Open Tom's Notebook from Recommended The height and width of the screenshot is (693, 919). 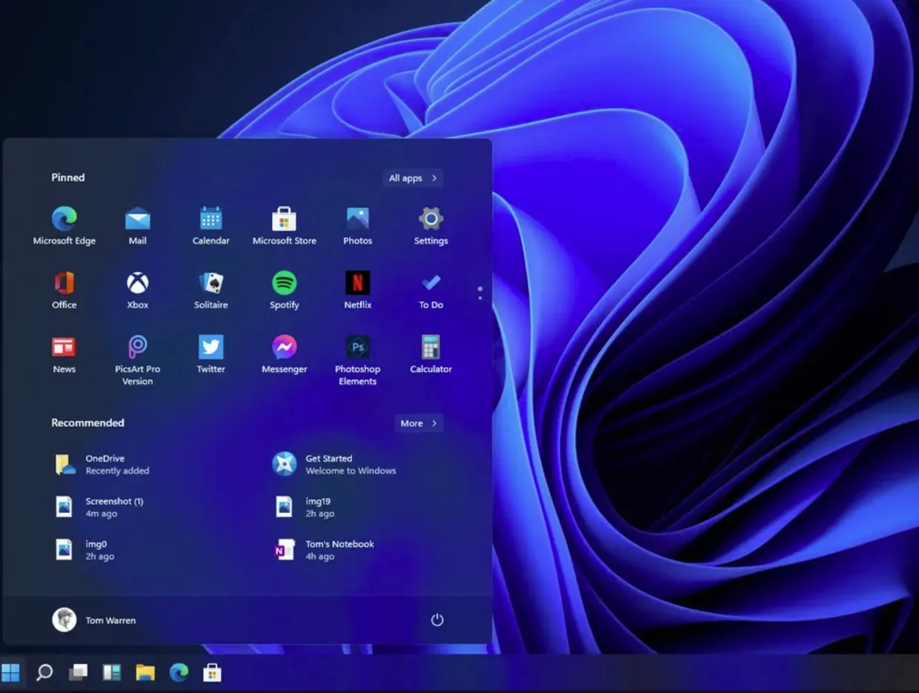click(x=339, y=549)
